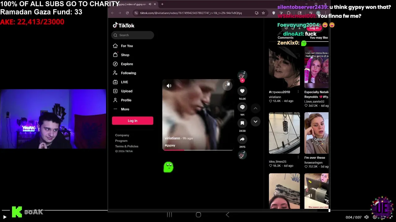
Task: Open the creator avatar above like button
Action: pos(242,75)
